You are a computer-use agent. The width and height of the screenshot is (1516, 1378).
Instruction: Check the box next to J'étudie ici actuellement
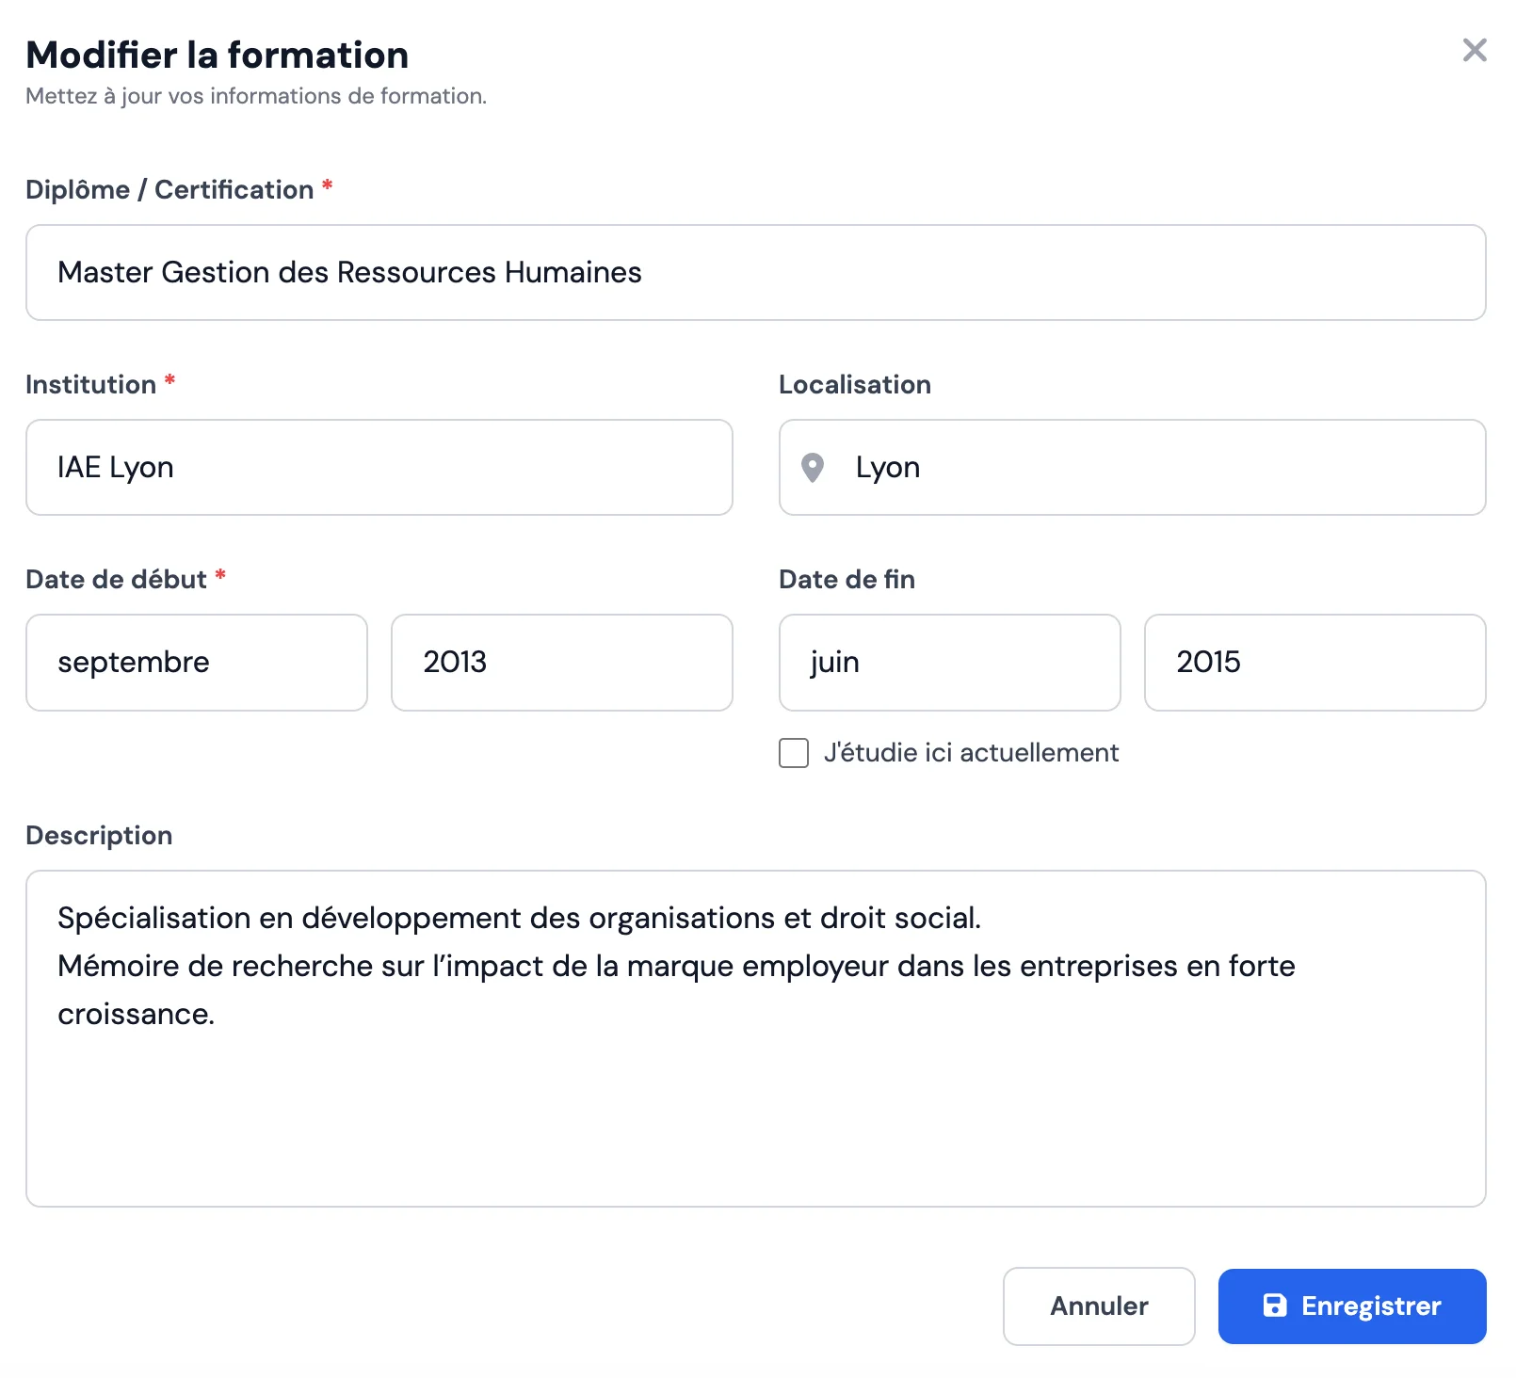click(793, 753)
